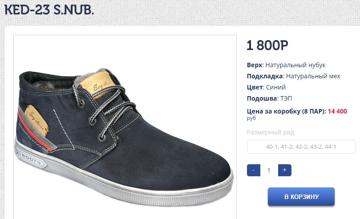Select the Подкладка: Натуральный мех line
Viewport: 360px width, 219px height.
pos(293,76)
